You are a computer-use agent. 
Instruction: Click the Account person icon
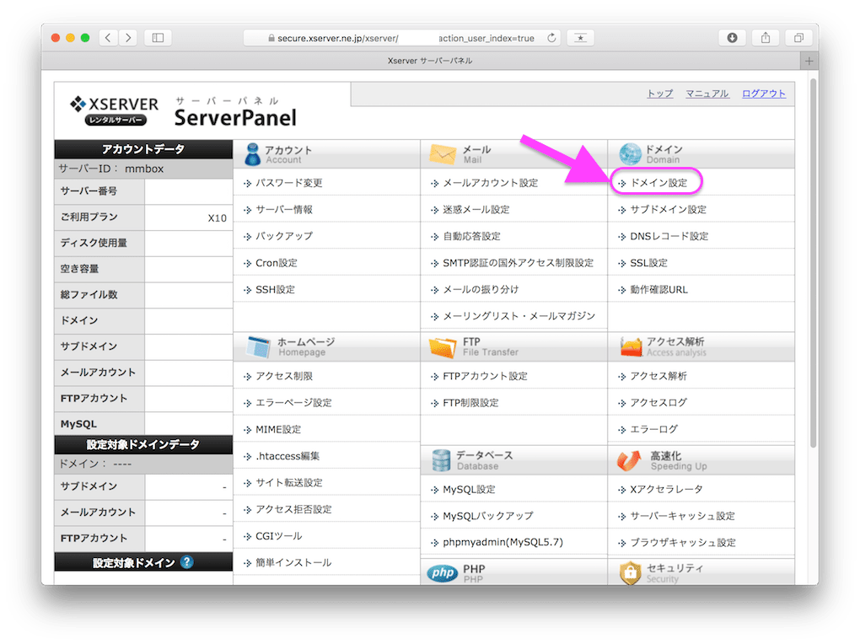click(x=252, y=154)
